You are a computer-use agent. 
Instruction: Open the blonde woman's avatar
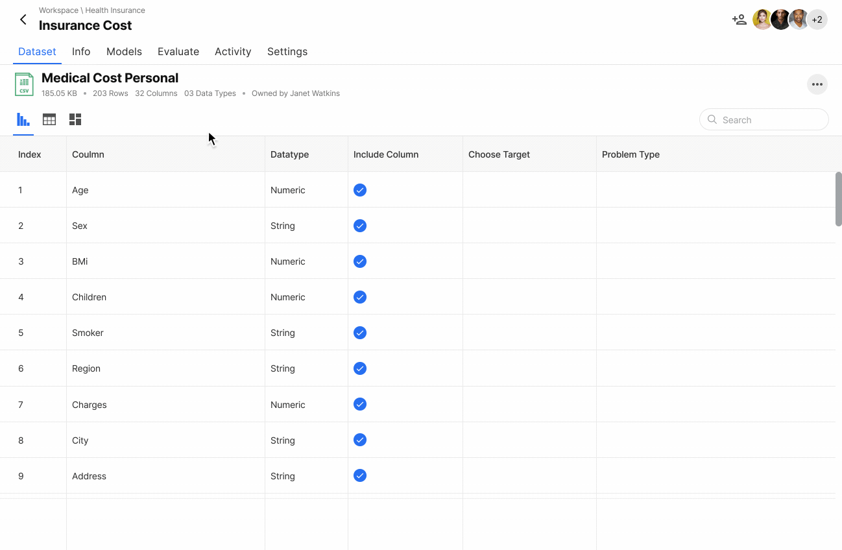pyautogui.click(x=762, y=19)
